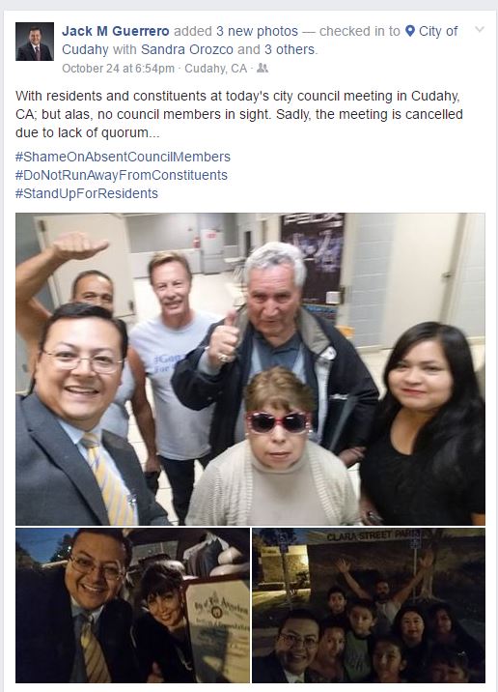Click the 3 new photos text link
The width and height of the screenshot is (498, 692).
[x=257, y=31]
